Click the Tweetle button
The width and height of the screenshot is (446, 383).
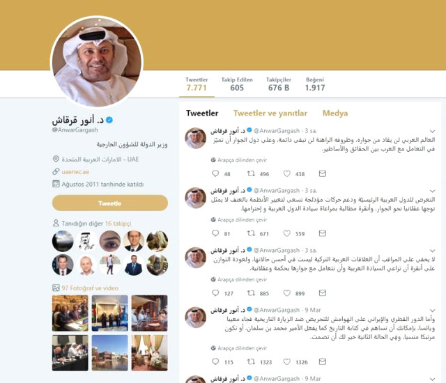click(x=110, y=203)
